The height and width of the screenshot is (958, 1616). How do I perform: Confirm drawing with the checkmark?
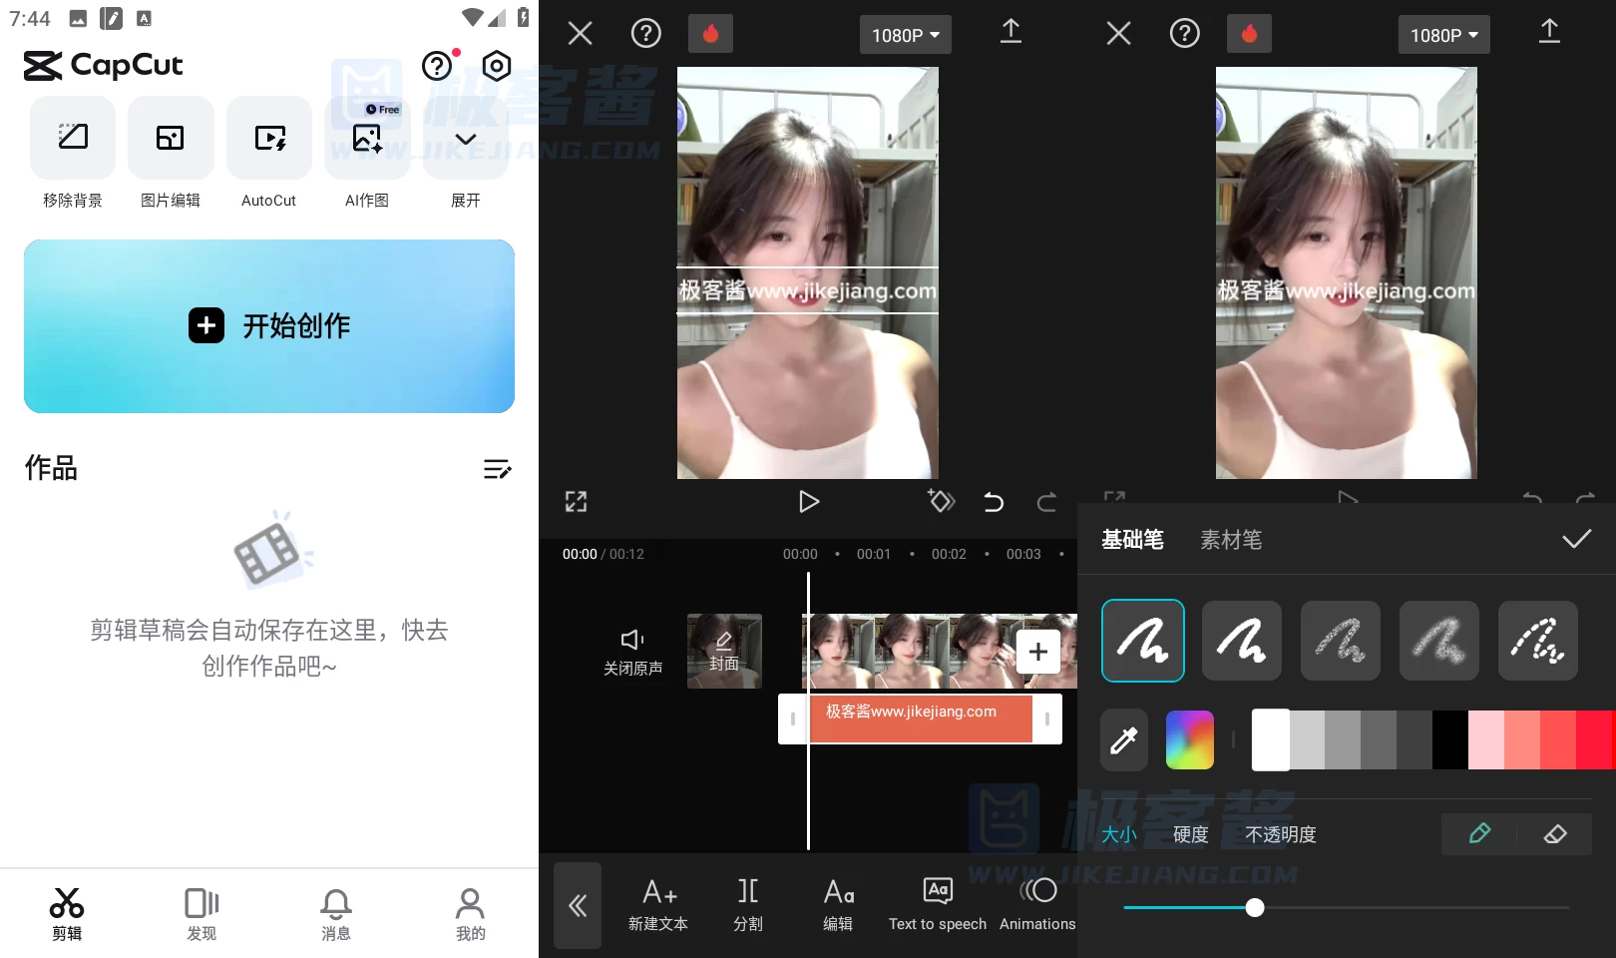tap(1576, 540)
